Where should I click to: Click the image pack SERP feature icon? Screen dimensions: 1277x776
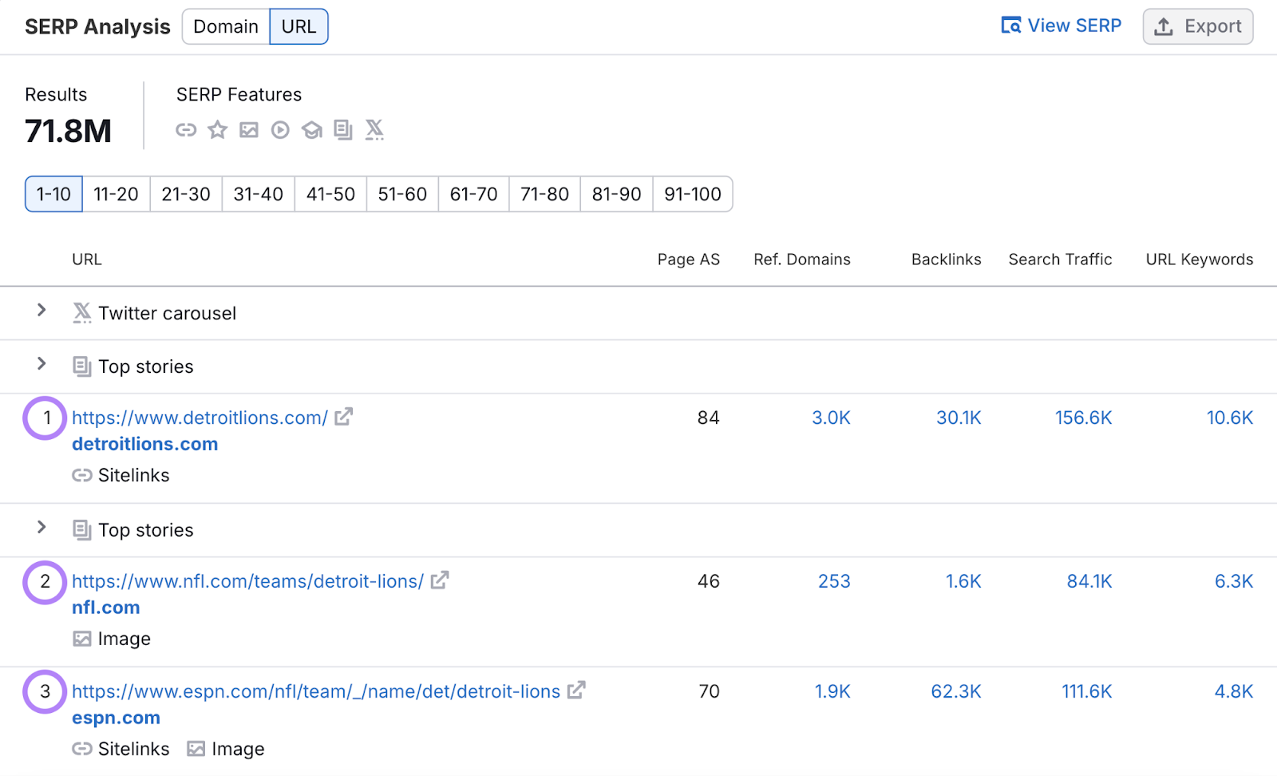[249, 129]
